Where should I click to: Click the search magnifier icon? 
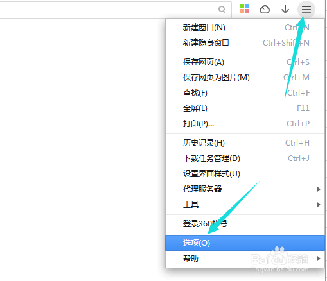click(x=222, y=10)
